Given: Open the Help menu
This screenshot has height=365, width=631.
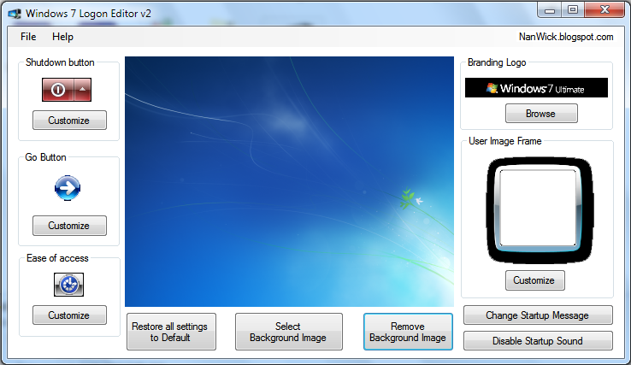Looking at the screenshot, I should point(62,37).
